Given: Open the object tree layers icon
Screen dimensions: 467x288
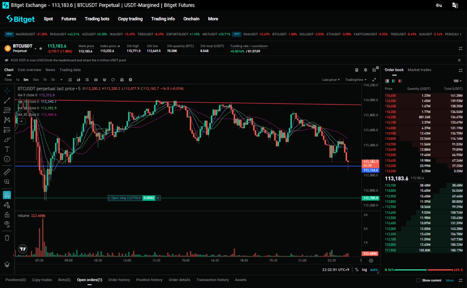Looking at the screenshot, I should point(7,264).
